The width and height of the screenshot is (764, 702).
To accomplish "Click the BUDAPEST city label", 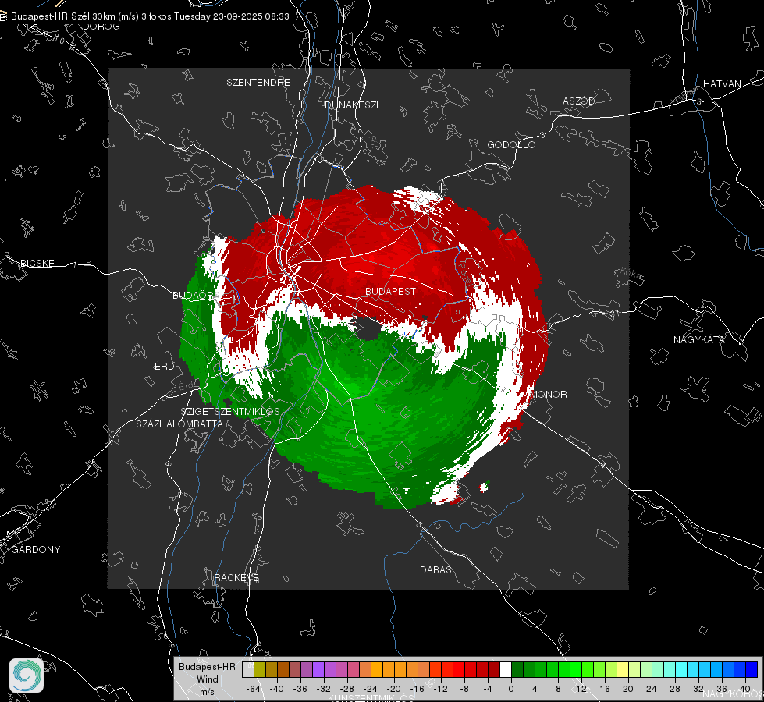I will (391, 291).
